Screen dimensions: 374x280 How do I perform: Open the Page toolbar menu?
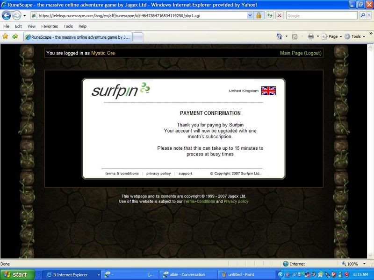point(332,36)
